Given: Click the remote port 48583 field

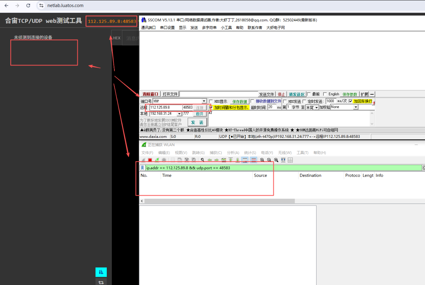Looking at the screenshot, I should 188,107.
